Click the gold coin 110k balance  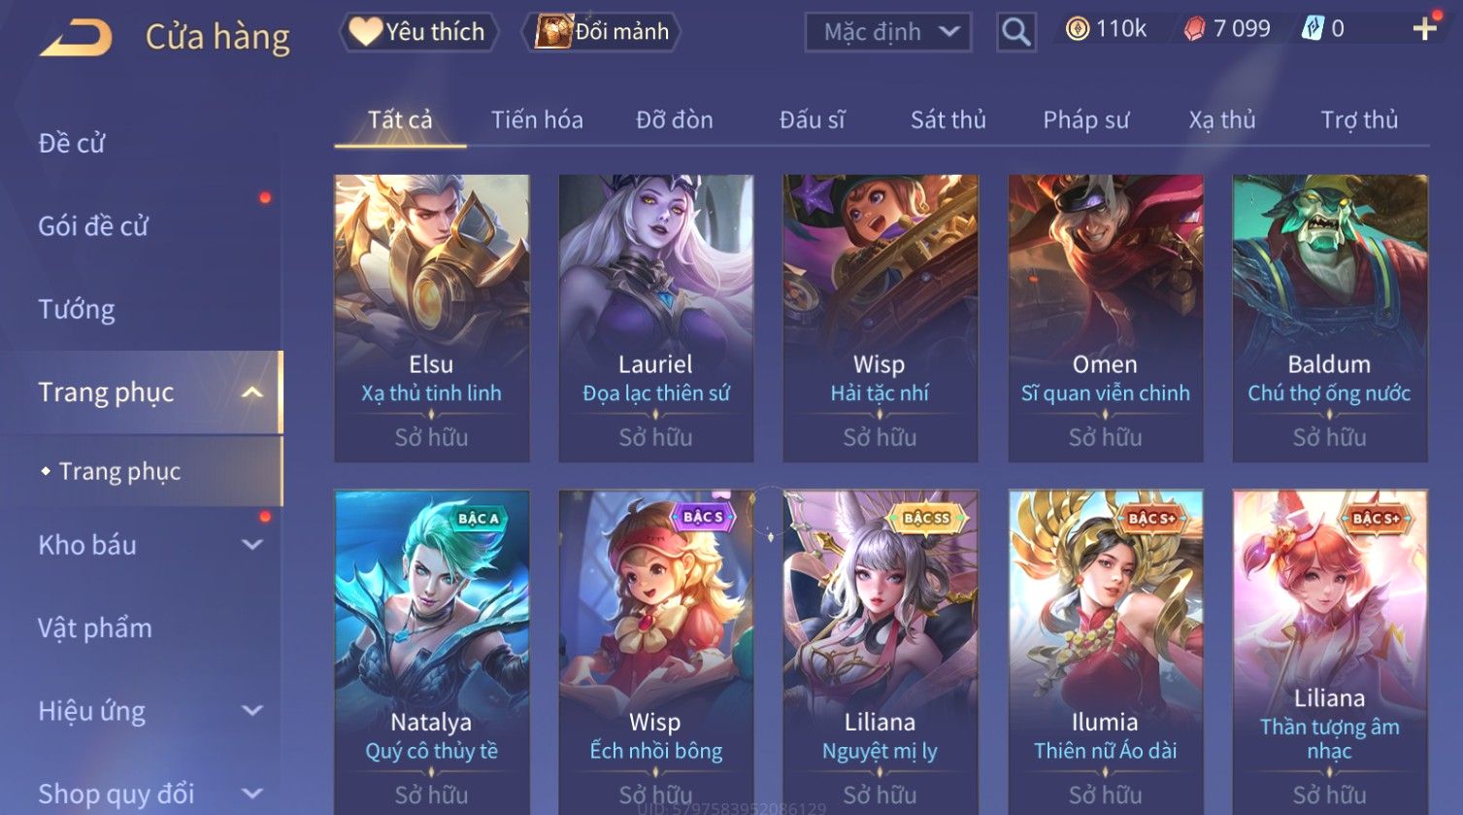point(1106,29)
